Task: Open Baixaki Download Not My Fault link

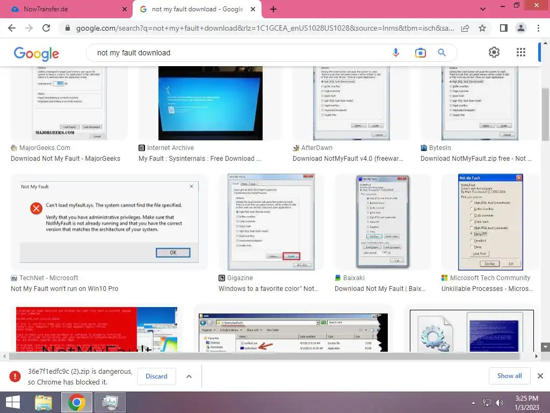Action: 380,289
